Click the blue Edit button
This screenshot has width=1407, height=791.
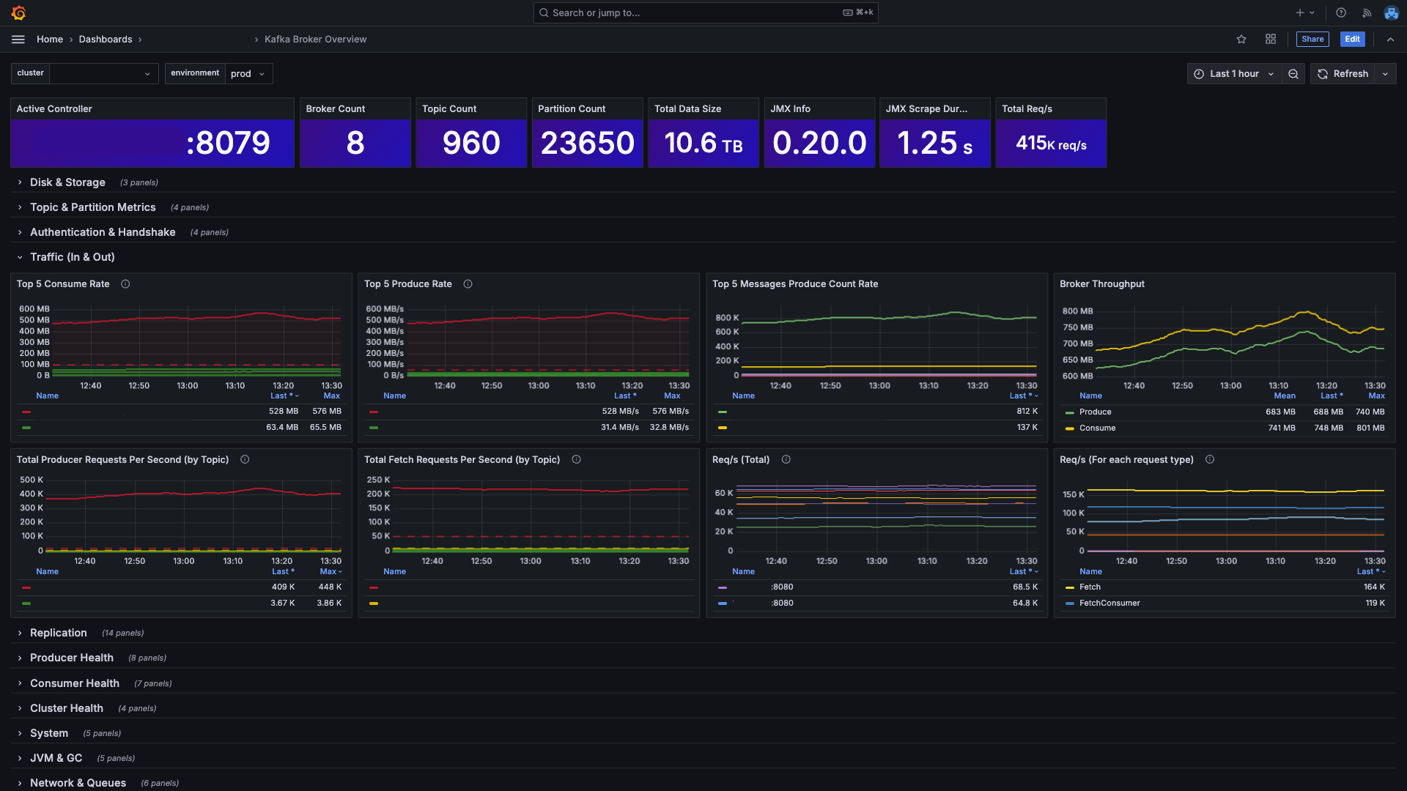(x=1352, y=40)
